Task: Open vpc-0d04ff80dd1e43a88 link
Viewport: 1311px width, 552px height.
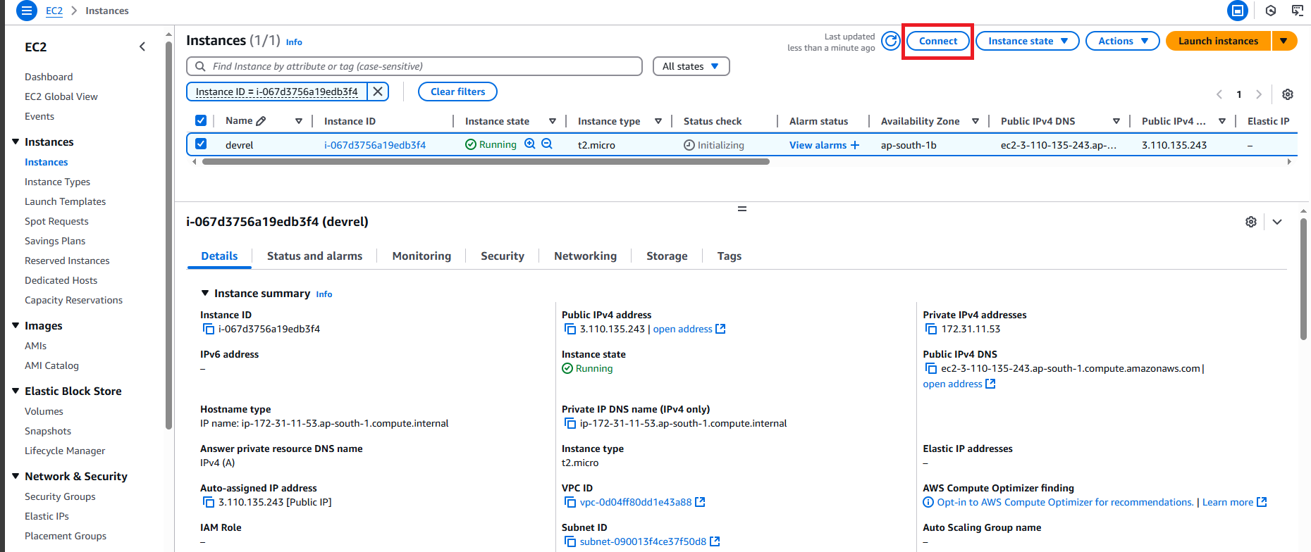Action: coord(636,502)
